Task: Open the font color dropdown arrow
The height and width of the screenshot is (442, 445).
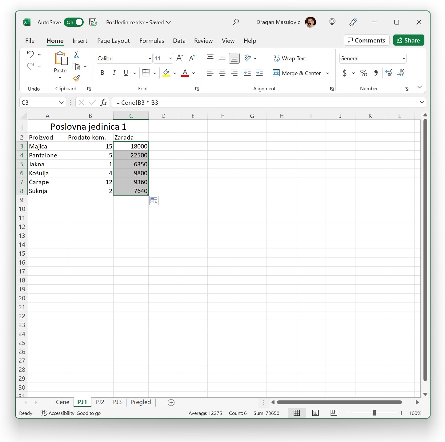Action: coord(194,73)
